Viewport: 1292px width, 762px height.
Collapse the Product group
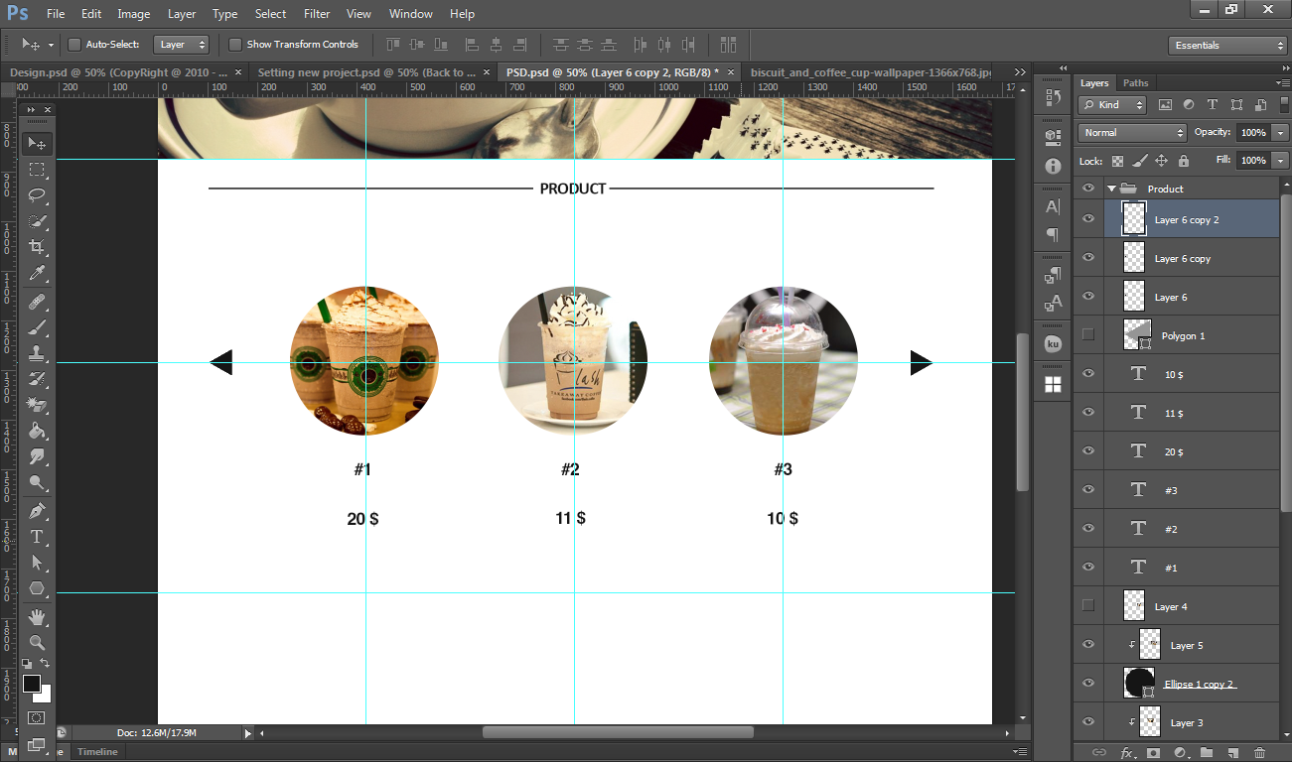click(x=1111, y=189)
